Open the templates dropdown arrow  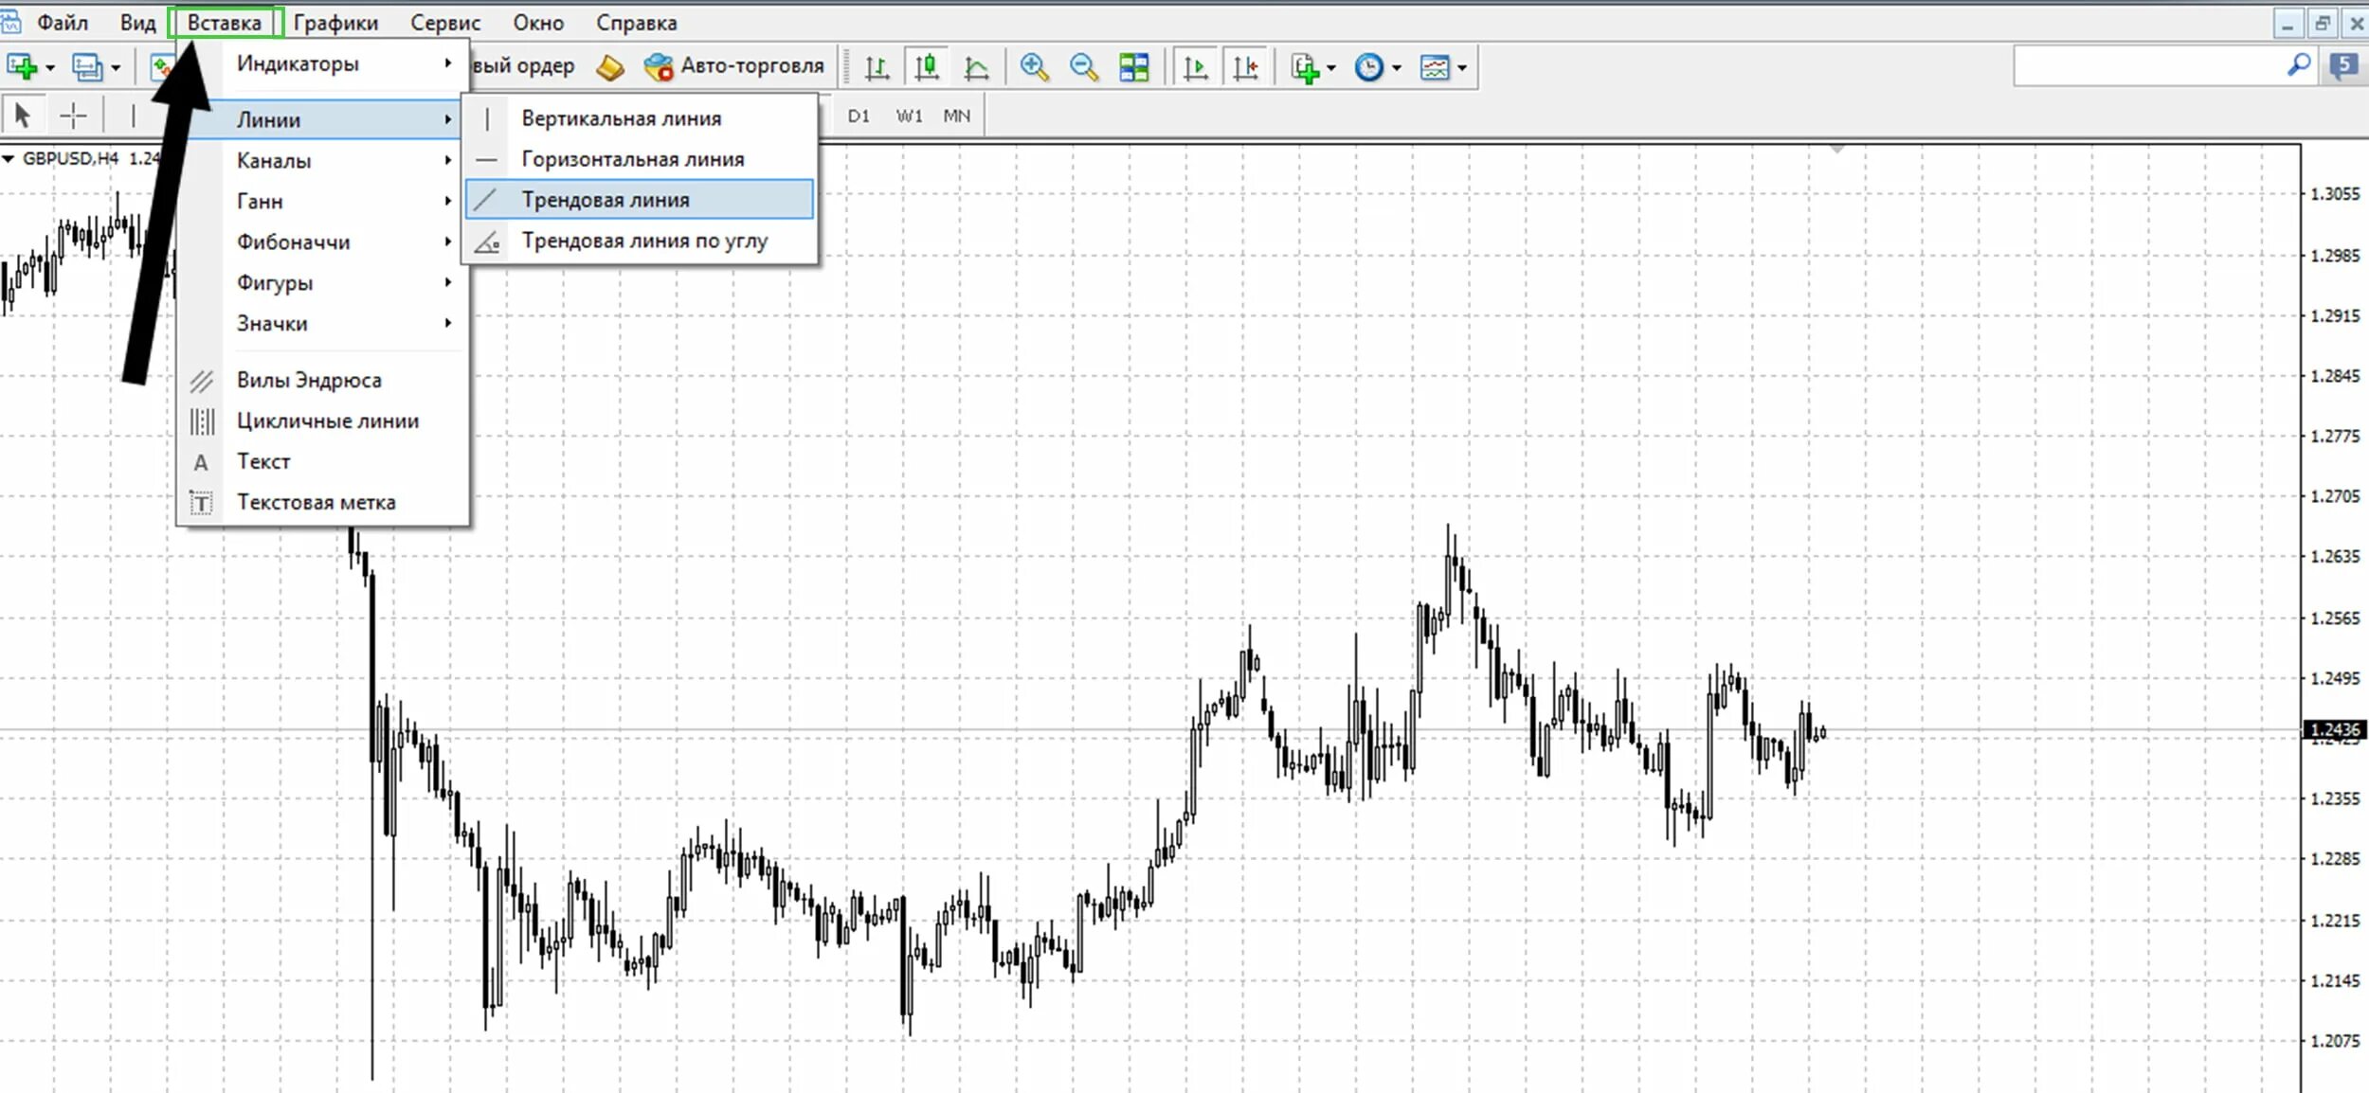tap(1462, 68)
